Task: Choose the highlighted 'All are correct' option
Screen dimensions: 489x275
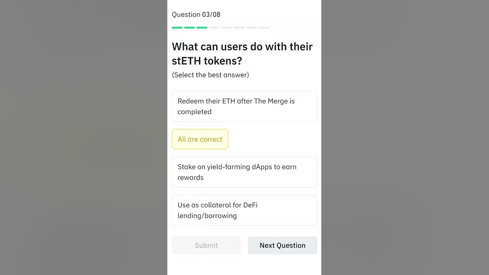Action: click(x=200, y=139)
